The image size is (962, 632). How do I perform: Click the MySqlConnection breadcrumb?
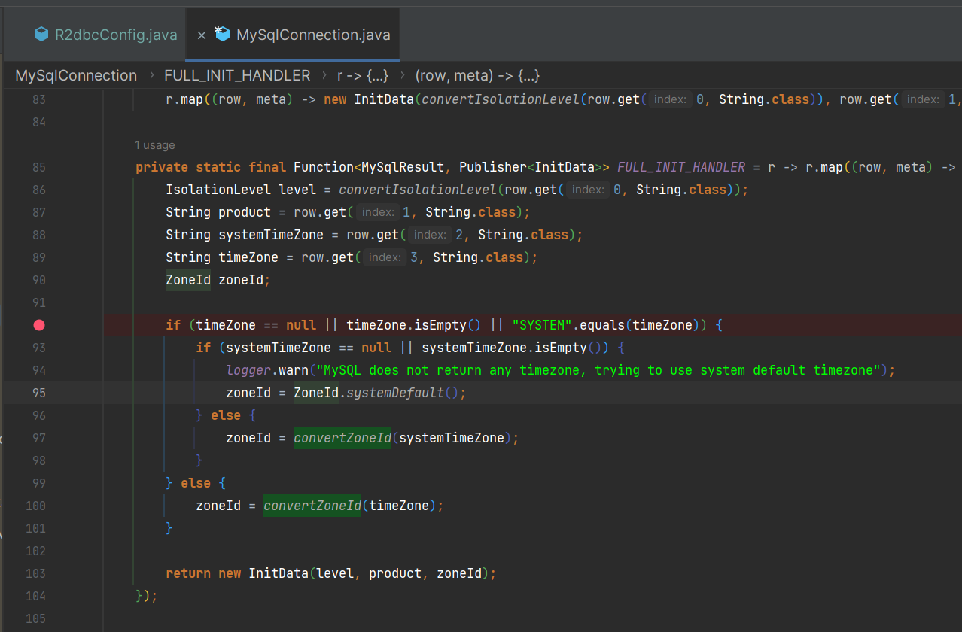(x=76, y=76)
